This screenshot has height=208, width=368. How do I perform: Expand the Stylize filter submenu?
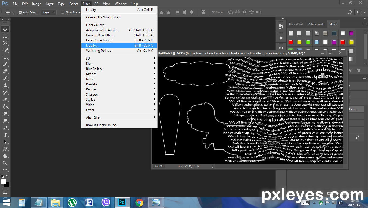click(119, 99)
